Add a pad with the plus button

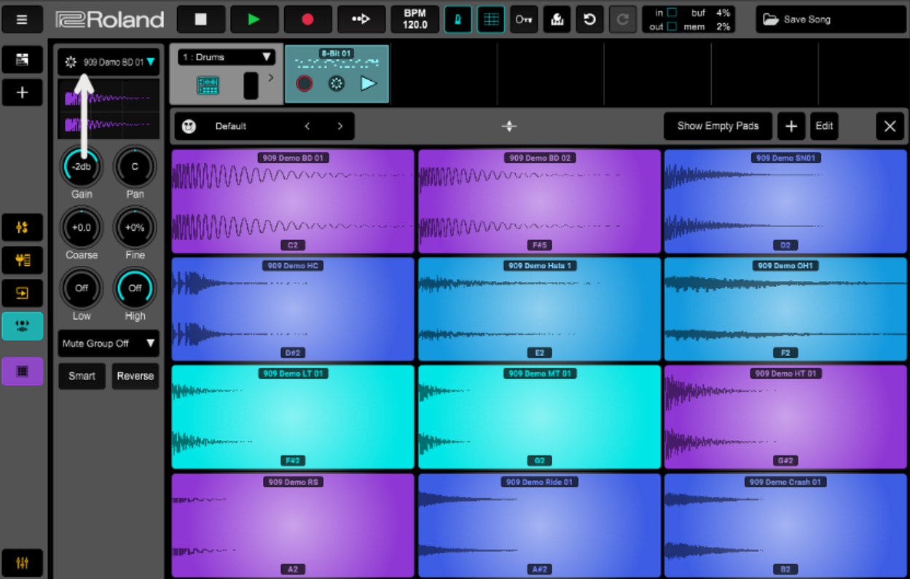(x=791, y=126)
